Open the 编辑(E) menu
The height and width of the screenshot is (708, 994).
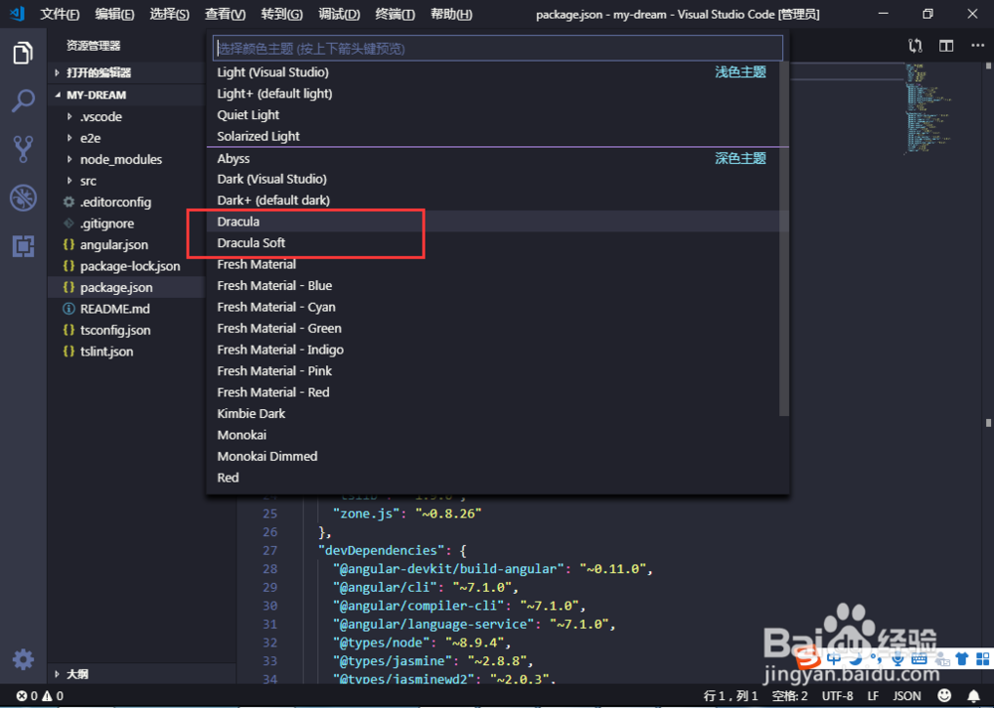[114, 14]
